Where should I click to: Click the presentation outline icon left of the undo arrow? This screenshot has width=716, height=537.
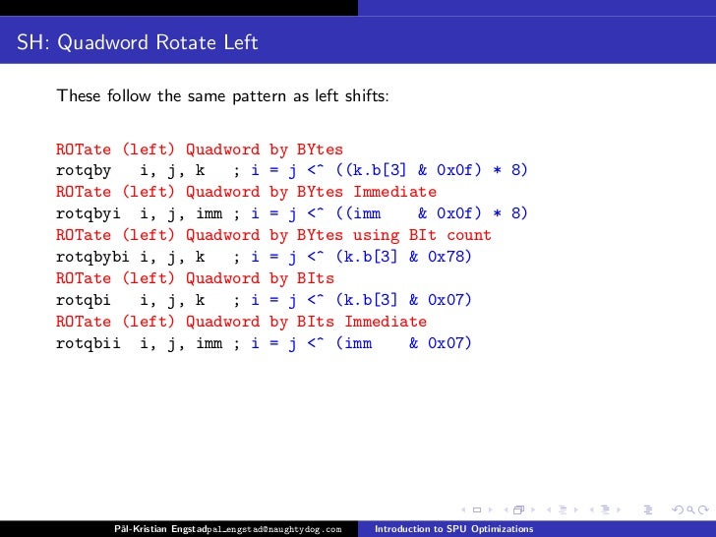(648, 509)
